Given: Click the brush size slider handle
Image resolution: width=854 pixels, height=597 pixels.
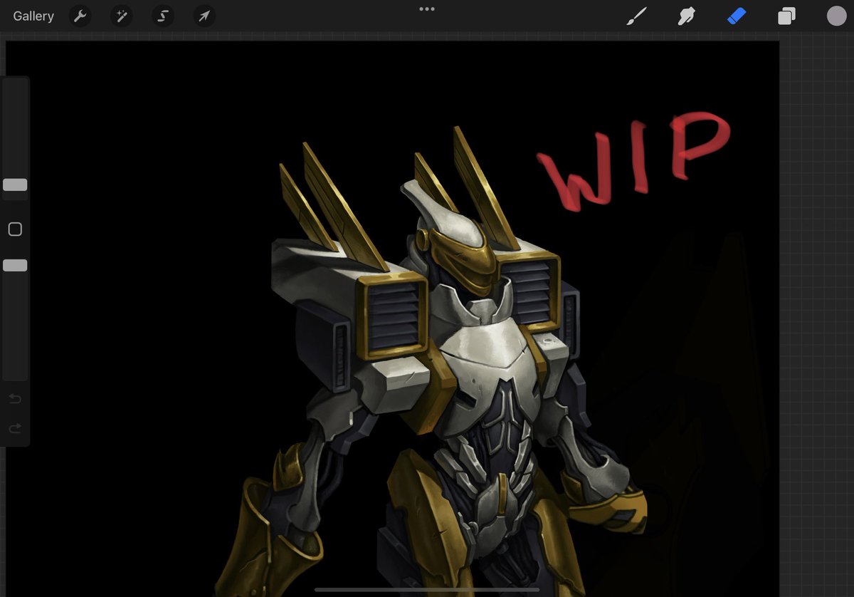Looking at the screenshot, I should click(x=15, y=185).
